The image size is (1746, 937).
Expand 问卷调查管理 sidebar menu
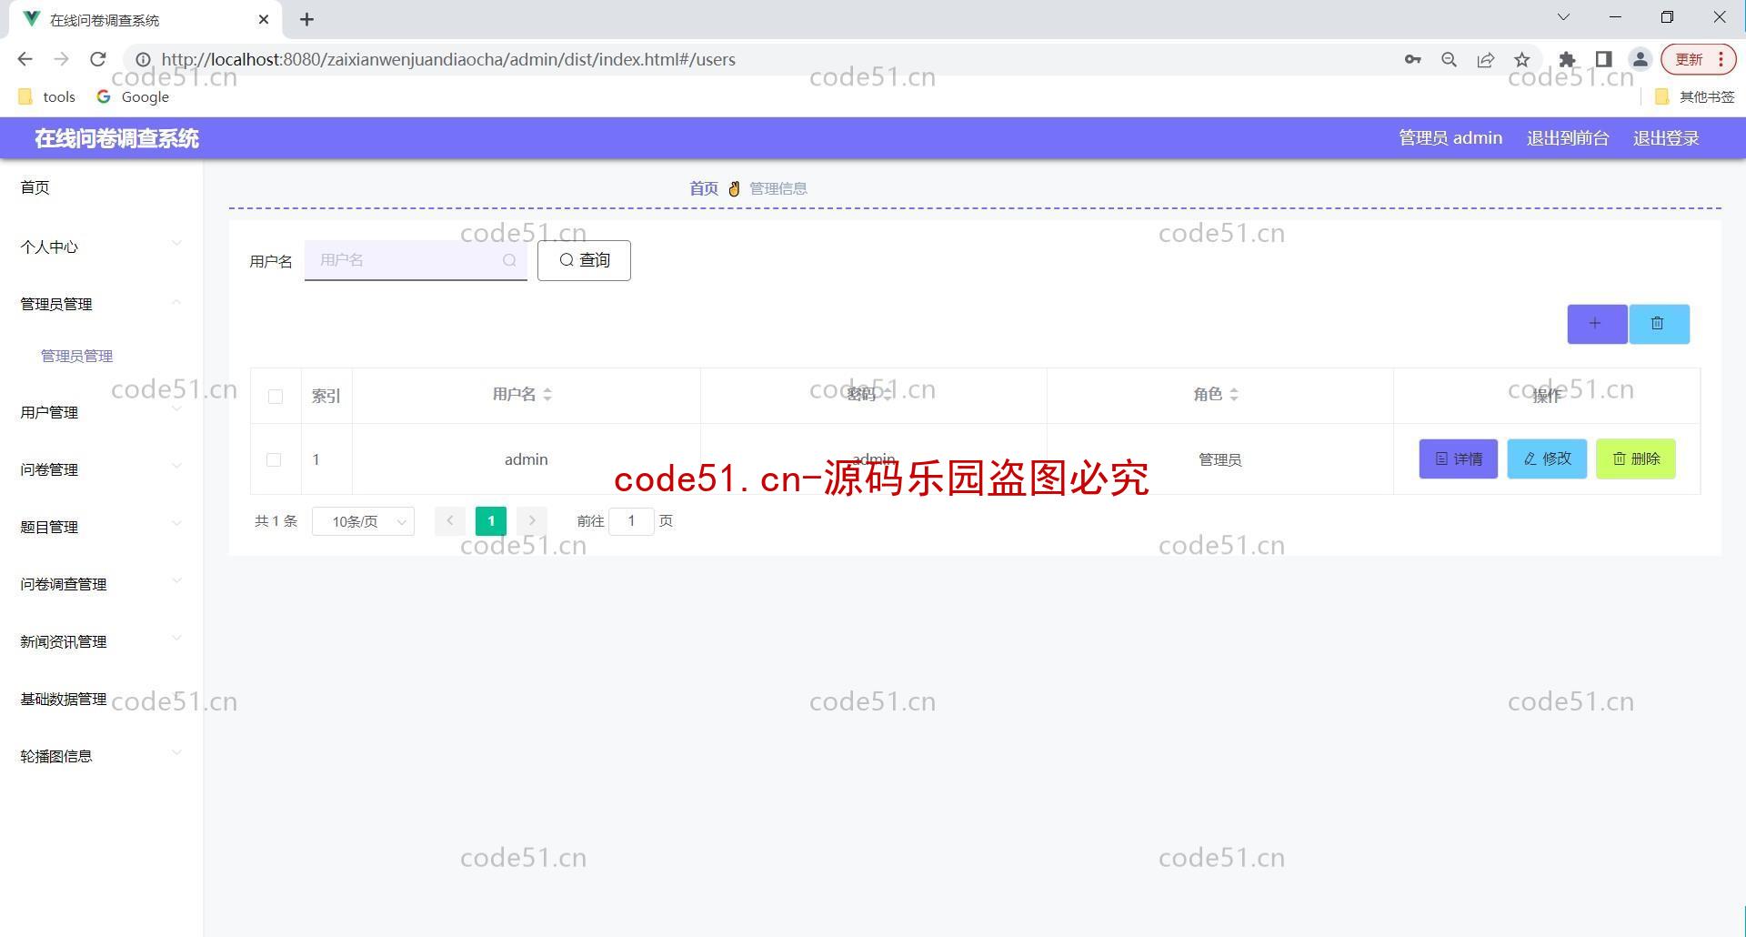(x=101, y=584)
